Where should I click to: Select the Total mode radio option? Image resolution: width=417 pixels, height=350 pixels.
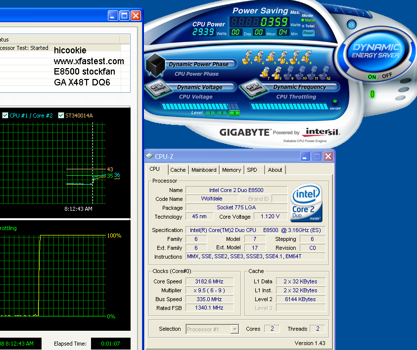[303, 26]
